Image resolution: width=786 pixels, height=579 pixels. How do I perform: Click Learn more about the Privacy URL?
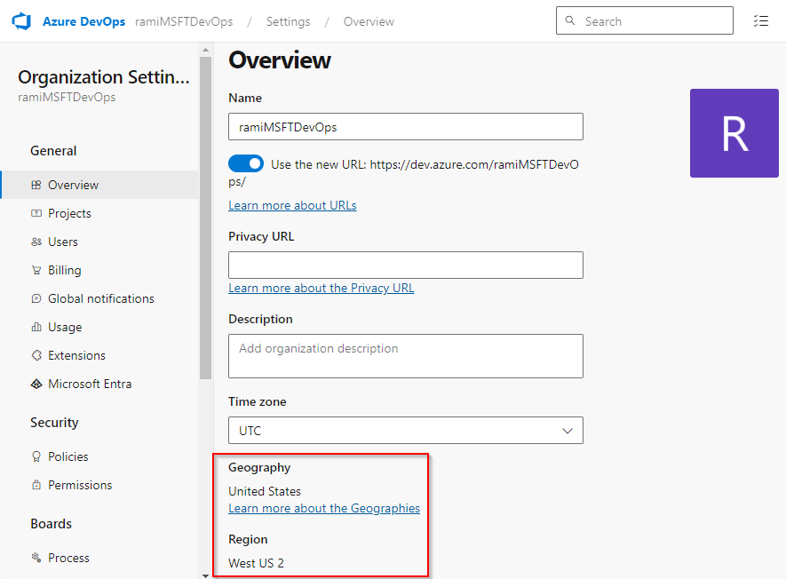(x=321, y=288)
